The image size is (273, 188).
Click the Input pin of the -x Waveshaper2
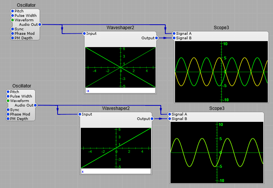(85, 34)
